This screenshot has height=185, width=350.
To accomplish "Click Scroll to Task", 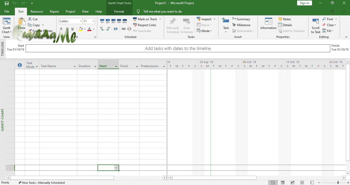I will click(x=316, y=26).
